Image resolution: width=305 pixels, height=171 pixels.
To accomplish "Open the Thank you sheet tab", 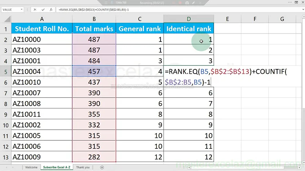I will point(83,167).
